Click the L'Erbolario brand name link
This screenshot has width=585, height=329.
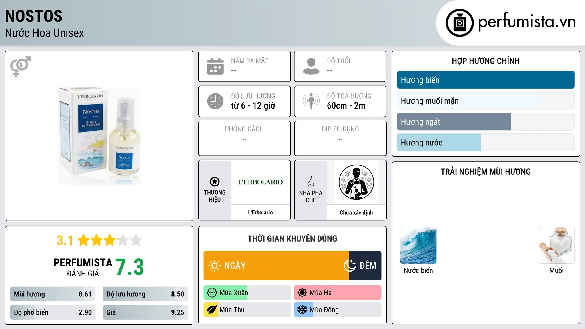pyautogui.click(x=260, y=212)
